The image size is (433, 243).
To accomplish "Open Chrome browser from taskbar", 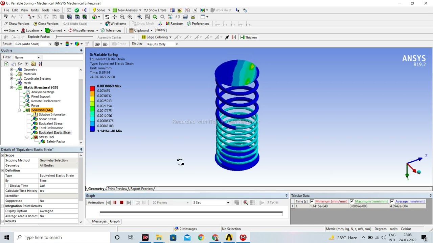I will [x=201, y=238].
